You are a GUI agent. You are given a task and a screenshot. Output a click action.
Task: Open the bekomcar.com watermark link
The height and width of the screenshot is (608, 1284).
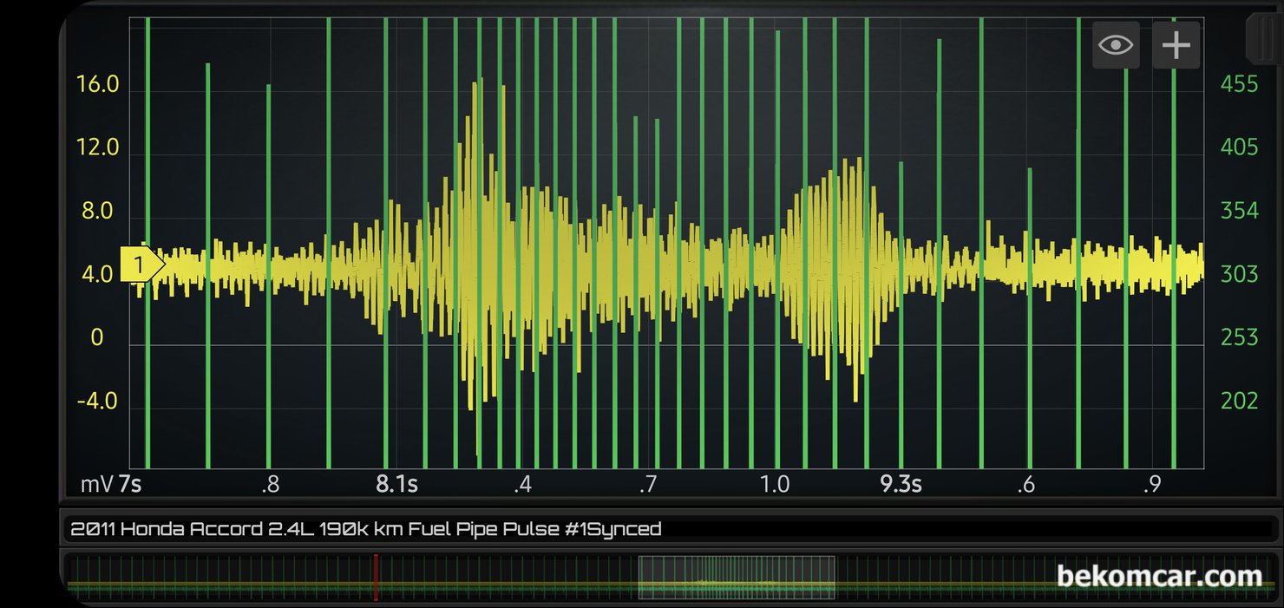(x=1158, y=576)
